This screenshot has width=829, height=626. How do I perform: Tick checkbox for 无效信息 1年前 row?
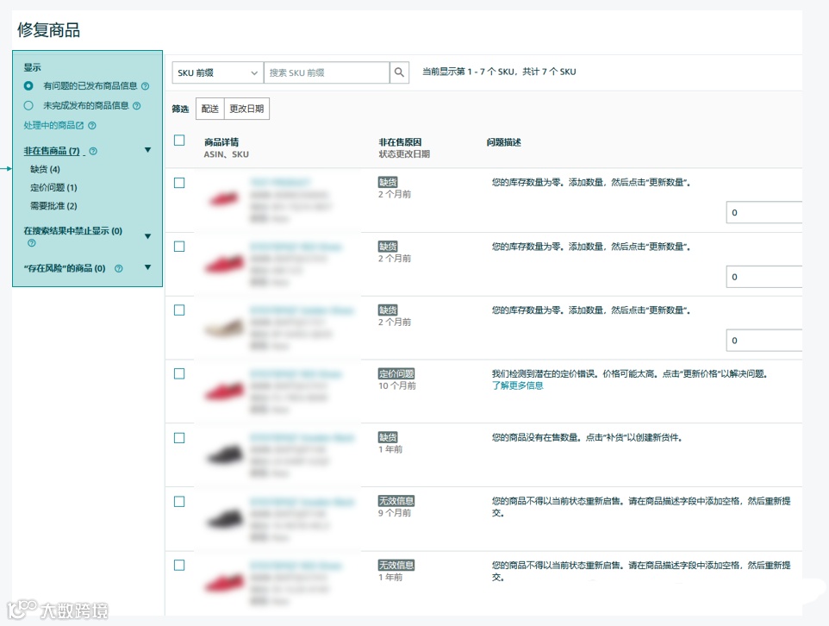pos(179,565)
